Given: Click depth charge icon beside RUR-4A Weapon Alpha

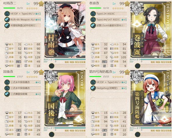Looking at the screenshot, I should pos(7,20).
